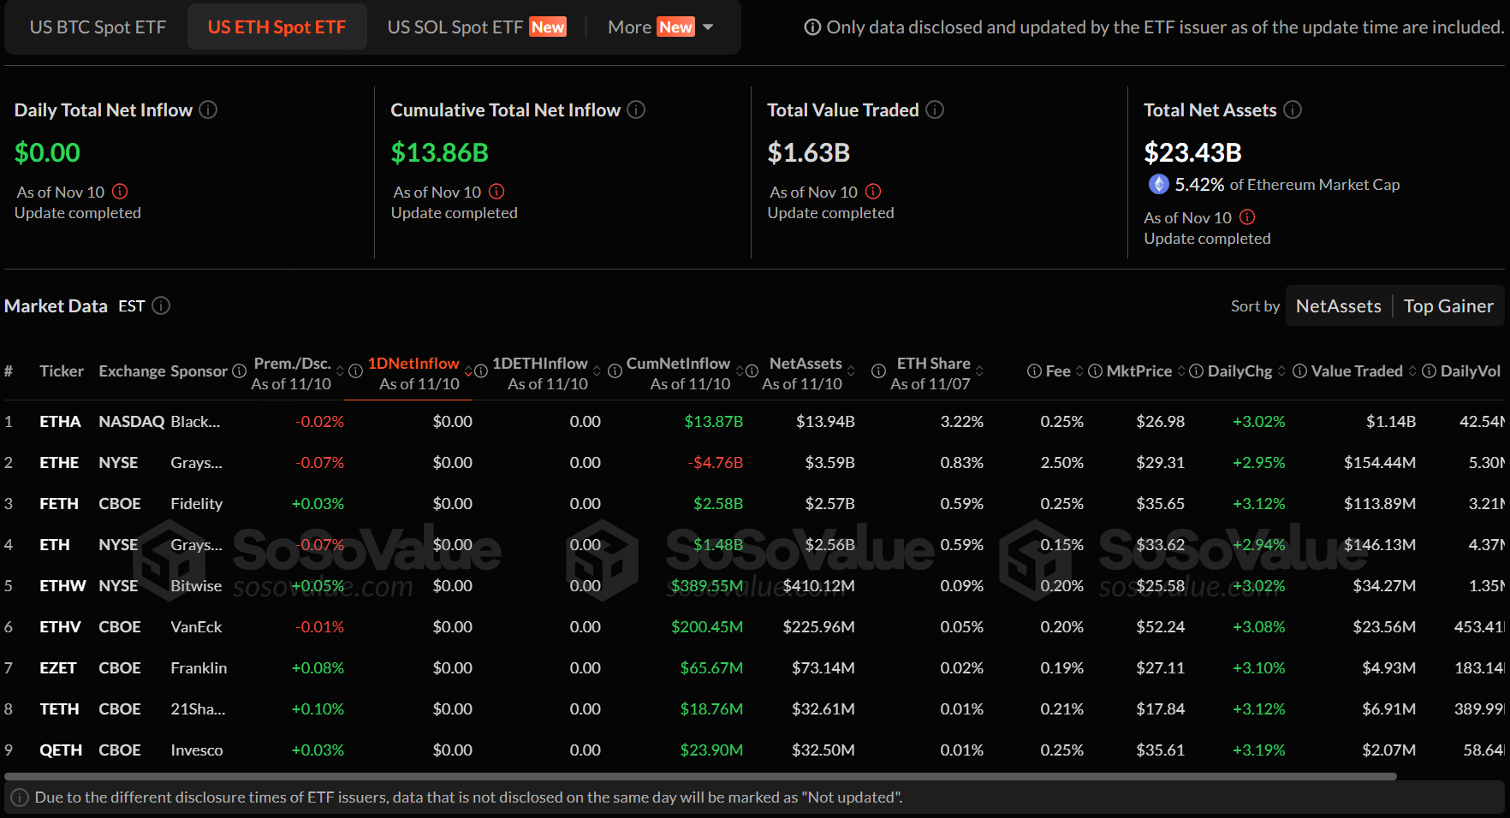Click info icon next to Market Data EST
Screen dimensions: 1510x818
(x=161, y=305)
